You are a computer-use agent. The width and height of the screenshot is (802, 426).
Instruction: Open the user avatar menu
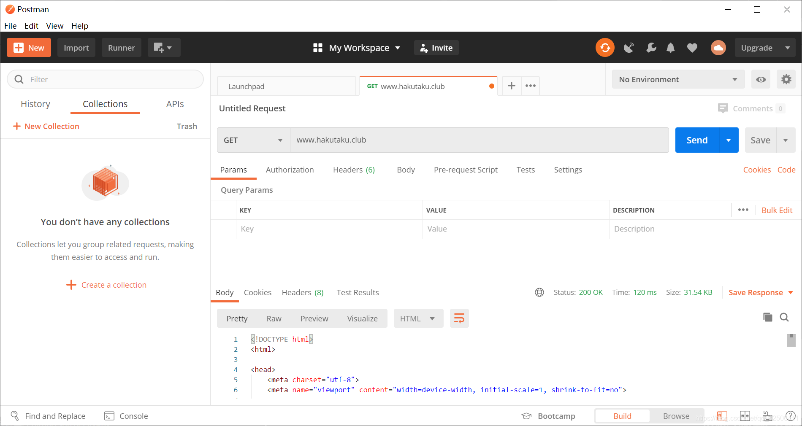[718, 48]
